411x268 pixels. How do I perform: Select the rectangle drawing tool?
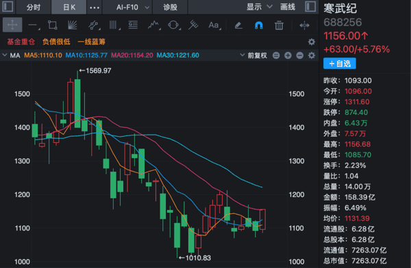(53, 25)
